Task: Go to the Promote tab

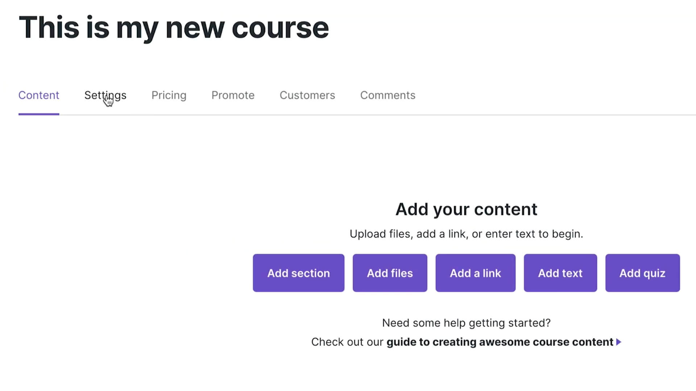Action: 233,95
